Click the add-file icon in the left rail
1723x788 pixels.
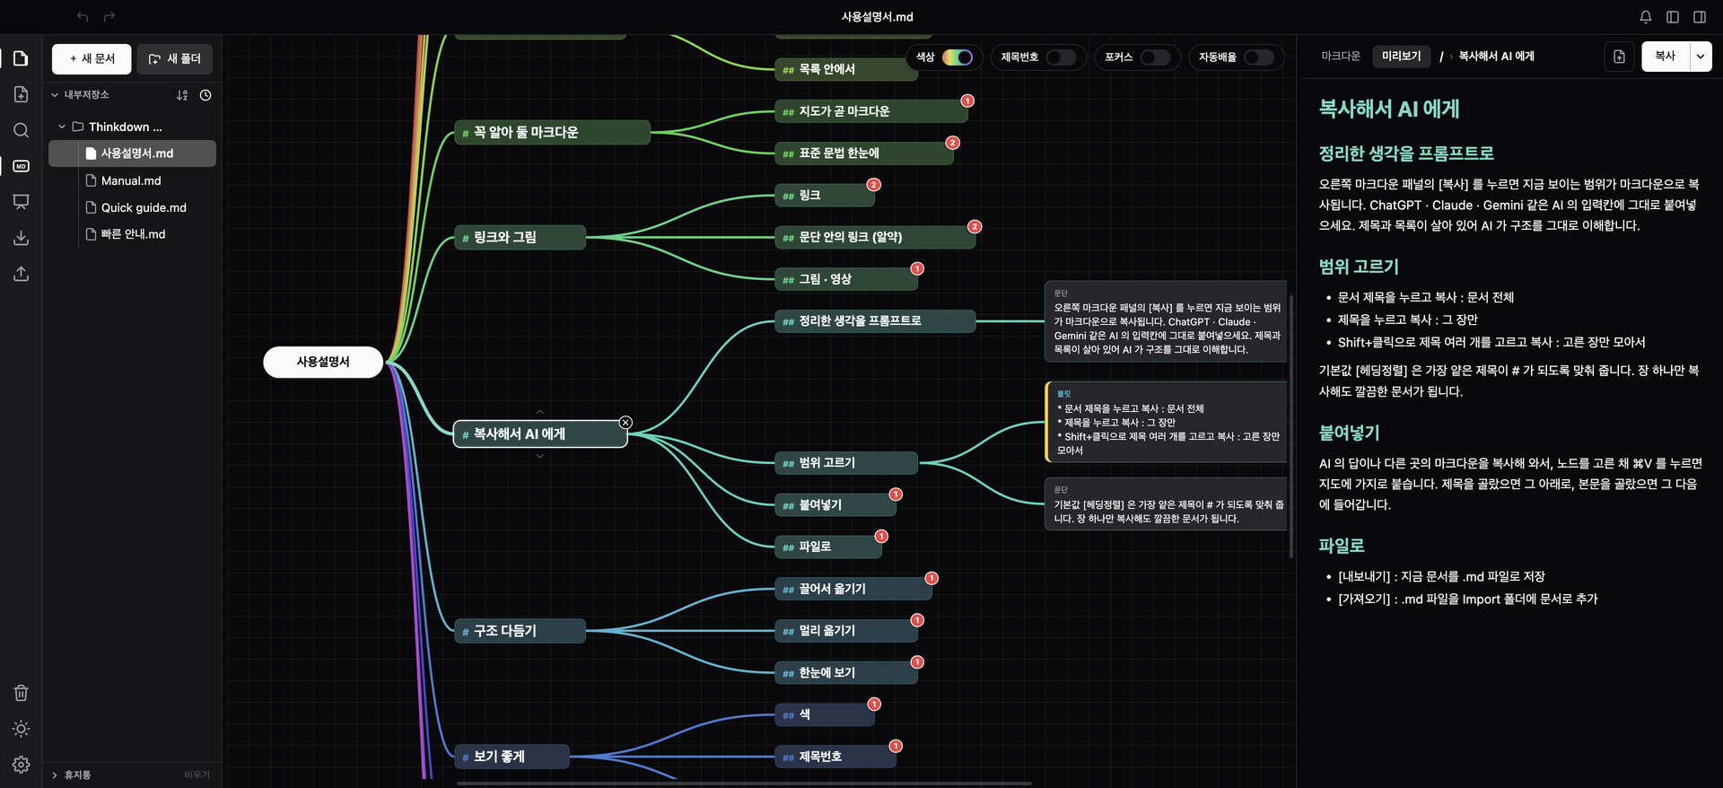tap(21, 94)
